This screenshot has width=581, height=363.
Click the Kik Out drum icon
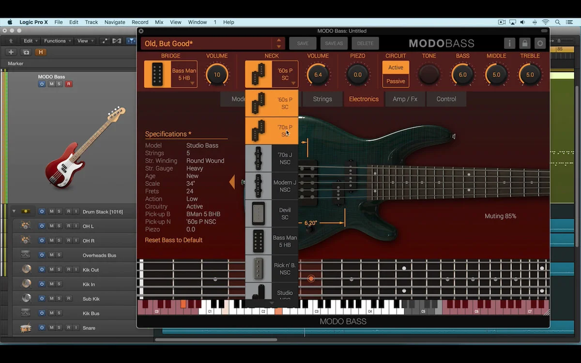tap(26, 269)
